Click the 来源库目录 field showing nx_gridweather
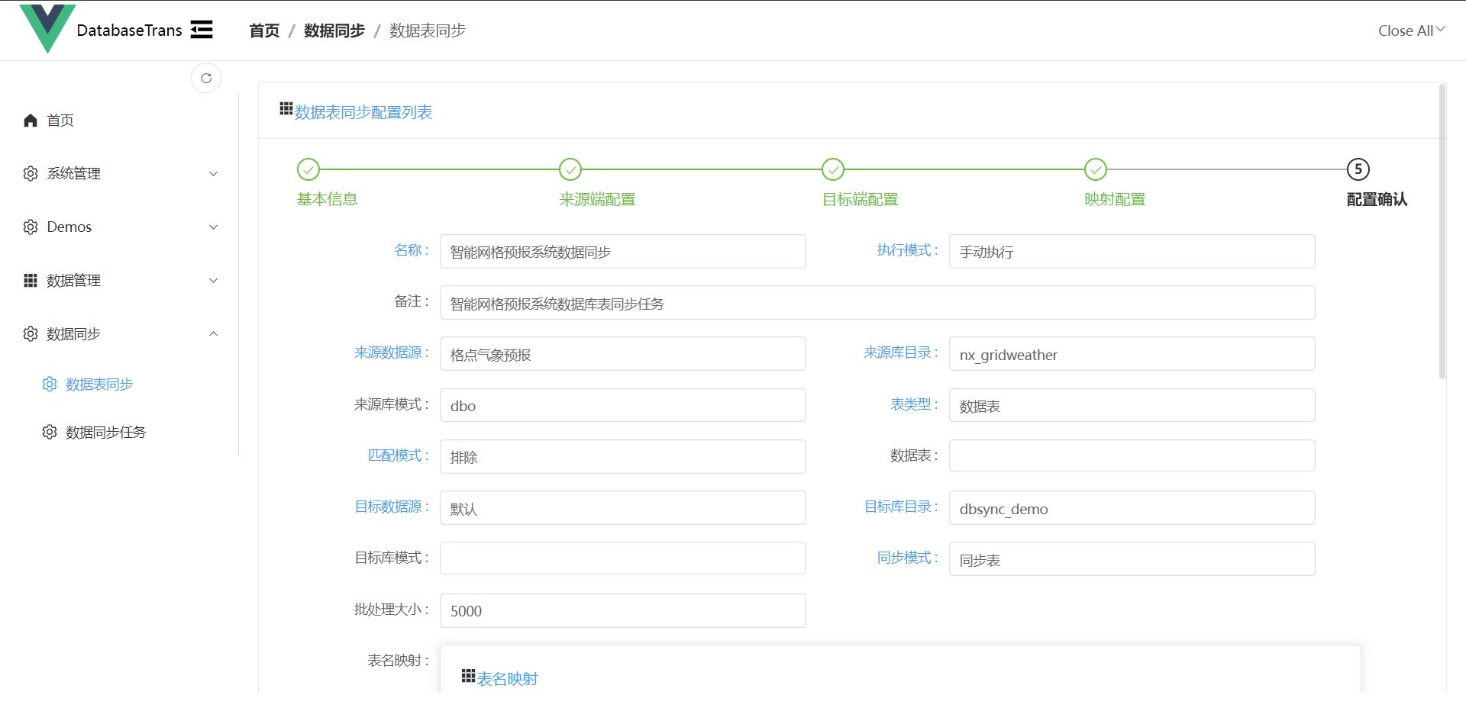1466x711 pixels. click(1132, 354)
